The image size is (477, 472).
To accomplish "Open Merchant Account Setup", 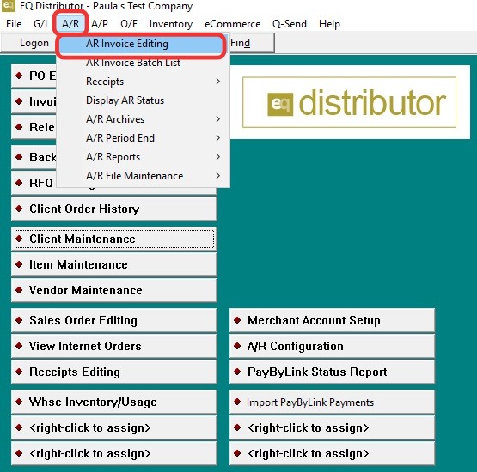I will (x=333, y=320).
